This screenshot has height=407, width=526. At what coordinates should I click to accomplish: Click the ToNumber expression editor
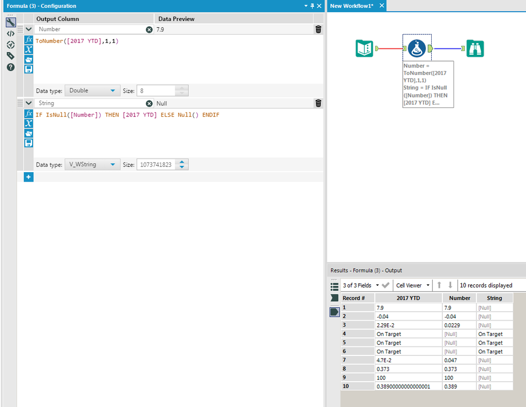click(178, 59)
